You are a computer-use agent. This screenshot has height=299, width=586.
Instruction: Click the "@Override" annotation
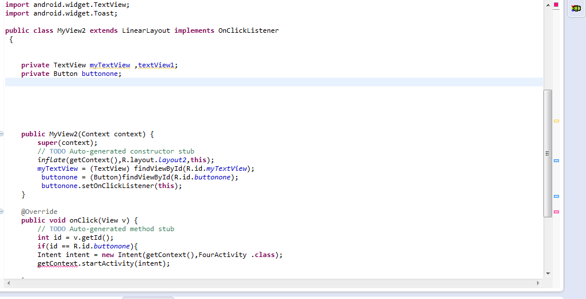point(39,212)
